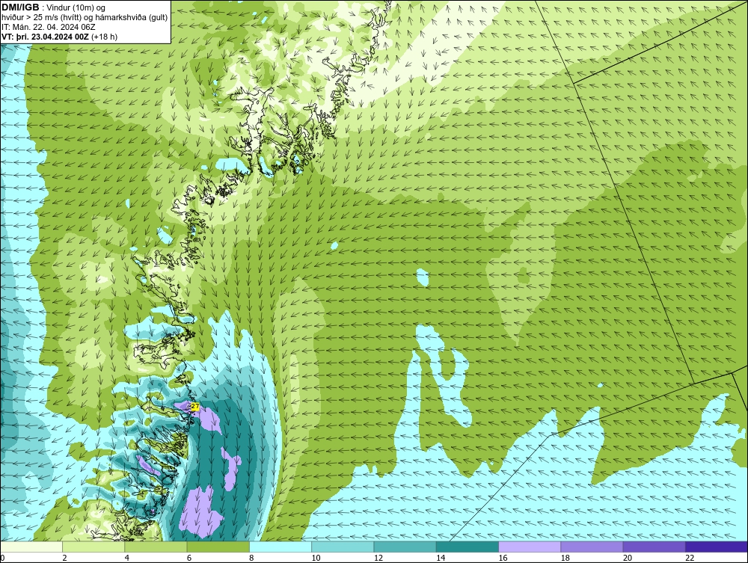Screen dimensions: 748x563
Task: Click the '(+18 h)' forecast offset text
Action: (105, 37)
